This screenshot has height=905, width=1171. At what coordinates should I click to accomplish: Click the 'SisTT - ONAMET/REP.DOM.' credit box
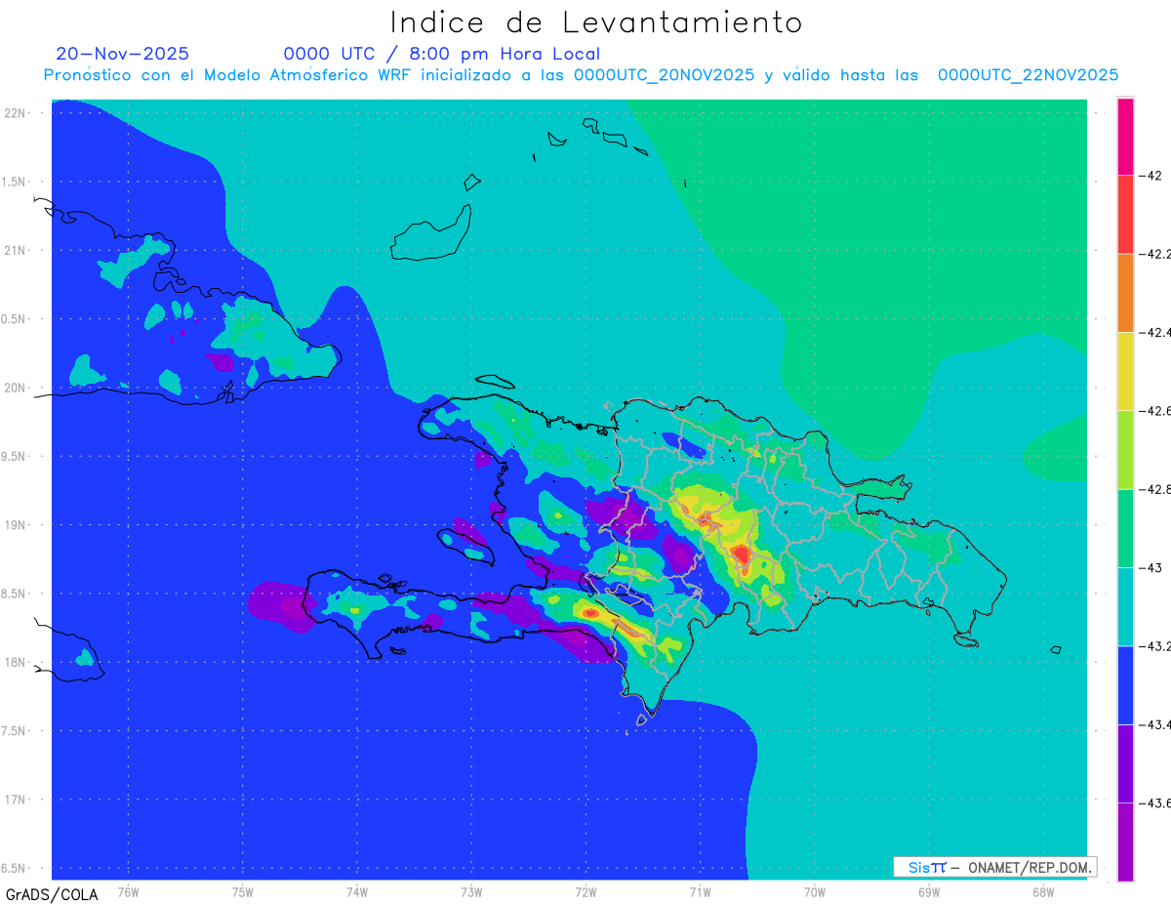pyautogui.click(x=994, y=867)
